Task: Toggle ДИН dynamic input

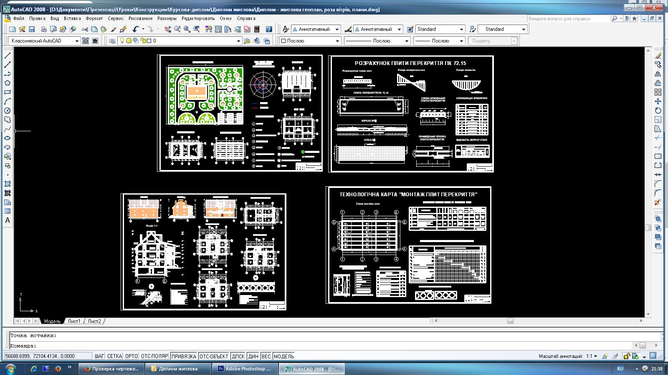Action: pyautogui.click(x=253, y=356)
